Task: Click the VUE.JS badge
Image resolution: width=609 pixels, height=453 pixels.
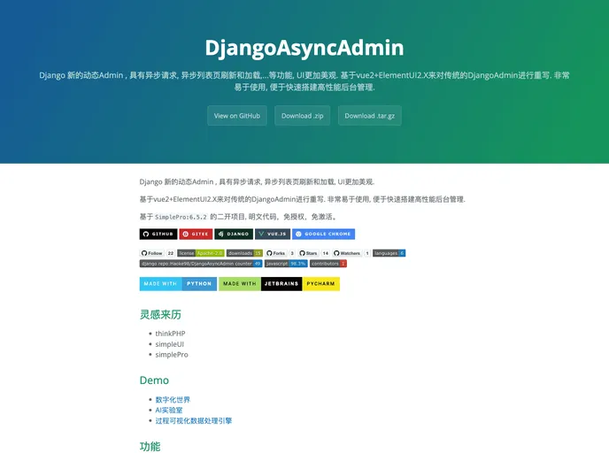Action: pyautogui.click(x=273, y=234)
